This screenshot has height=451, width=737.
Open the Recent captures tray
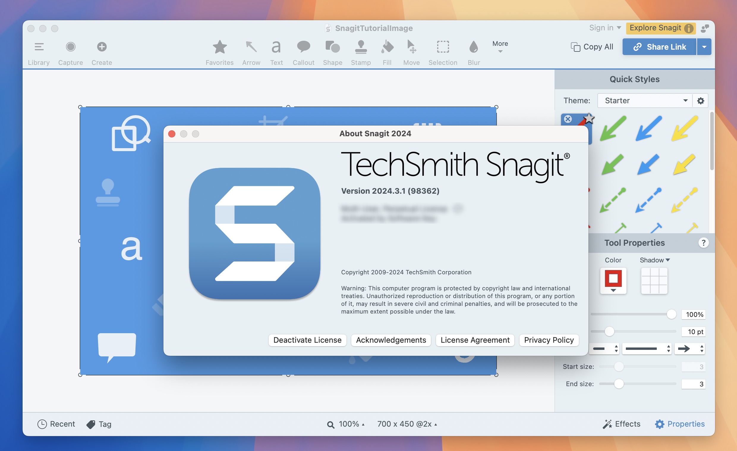click(56, 424)
